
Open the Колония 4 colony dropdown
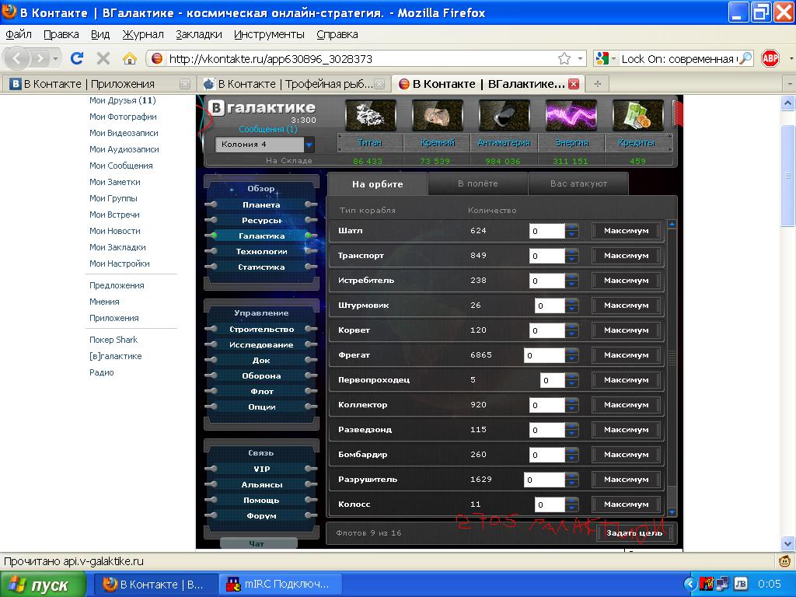point(264,145)
